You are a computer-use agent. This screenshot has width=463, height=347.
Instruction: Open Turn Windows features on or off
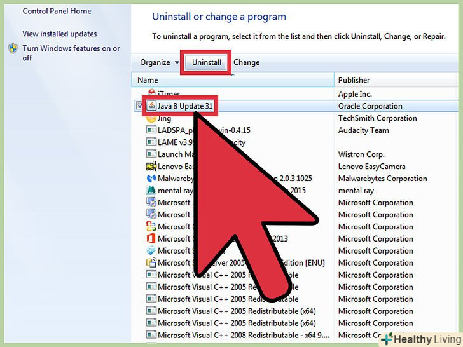(71, 53)
